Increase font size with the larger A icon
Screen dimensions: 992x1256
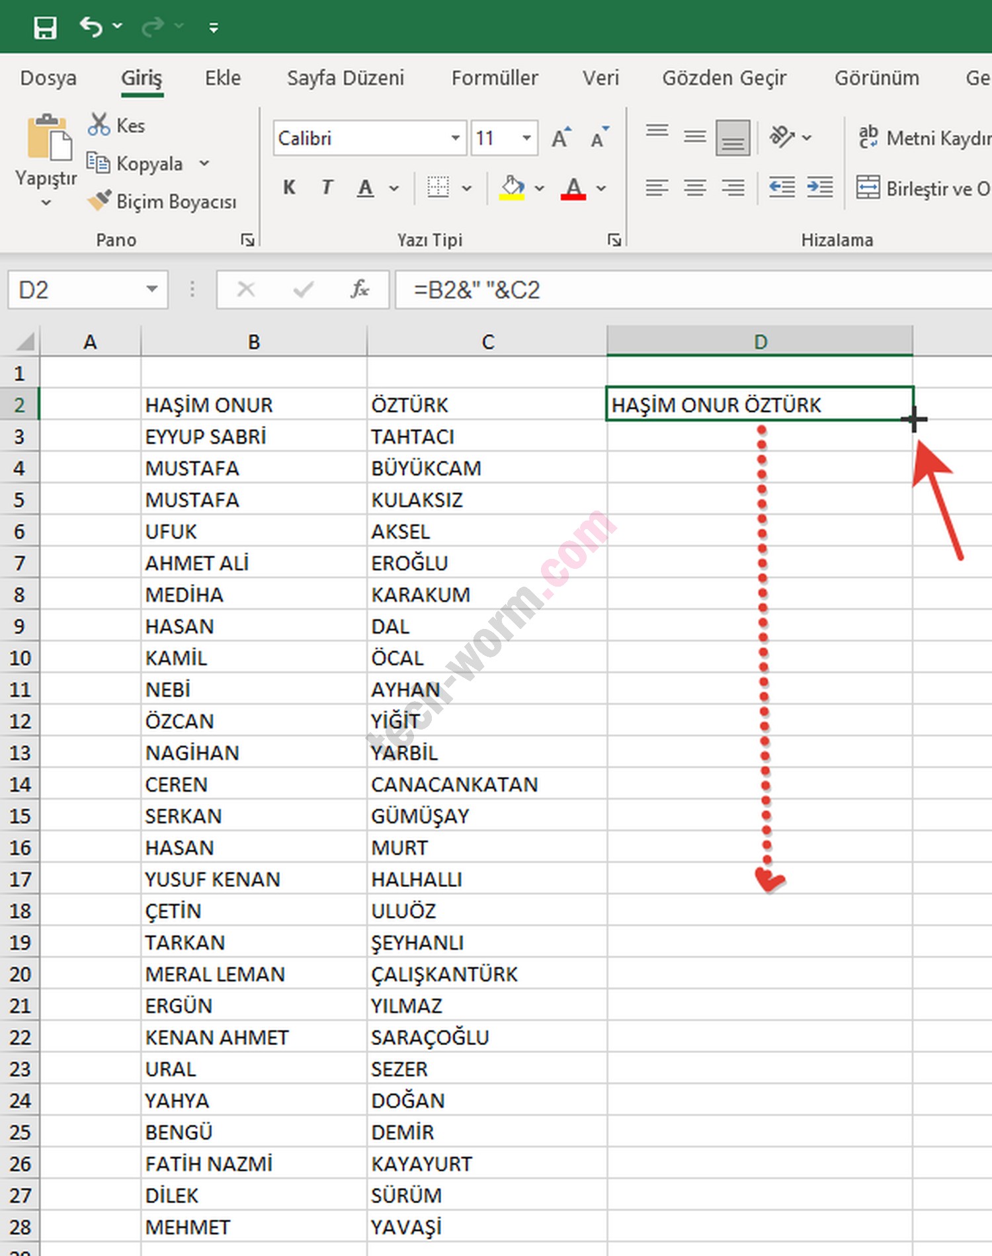(x=561, y=138)
